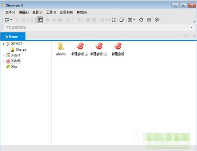Open the 帮助(H) menu

coord(82,12)
